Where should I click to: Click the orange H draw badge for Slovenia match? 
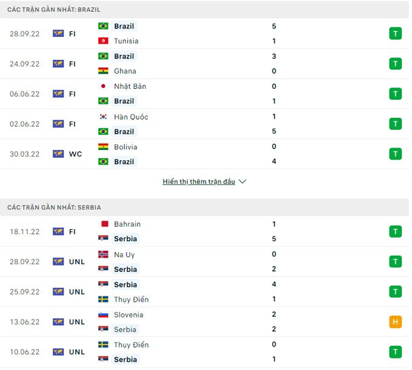click(x=395, y=322)
